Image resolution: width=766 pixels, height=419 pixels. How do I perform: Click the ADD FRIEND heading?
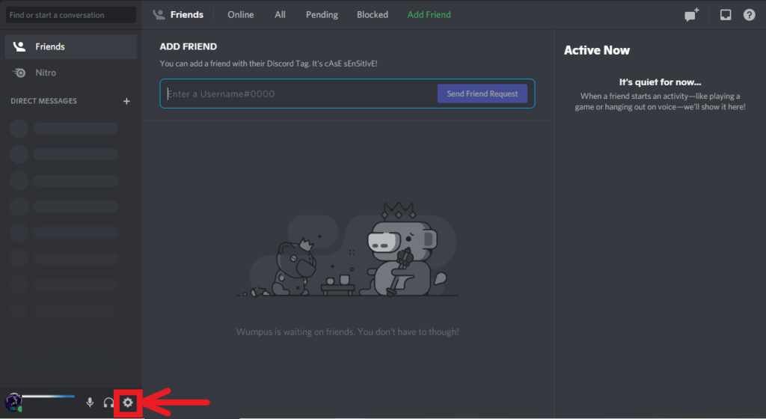pos(188,46)
